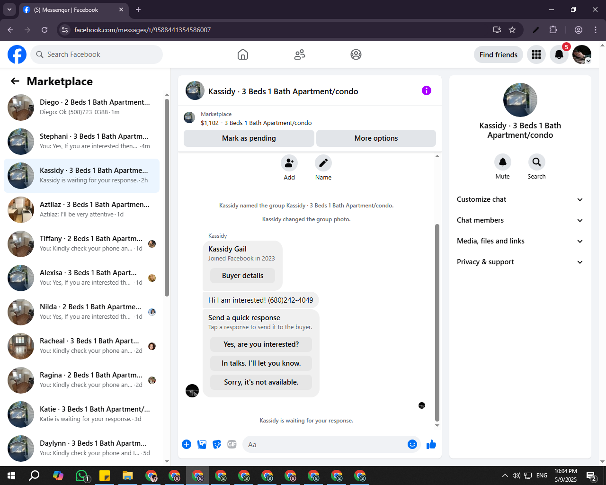
Task: Open the $1,102 Marketplace listing link
Action: tap(256, 123)
